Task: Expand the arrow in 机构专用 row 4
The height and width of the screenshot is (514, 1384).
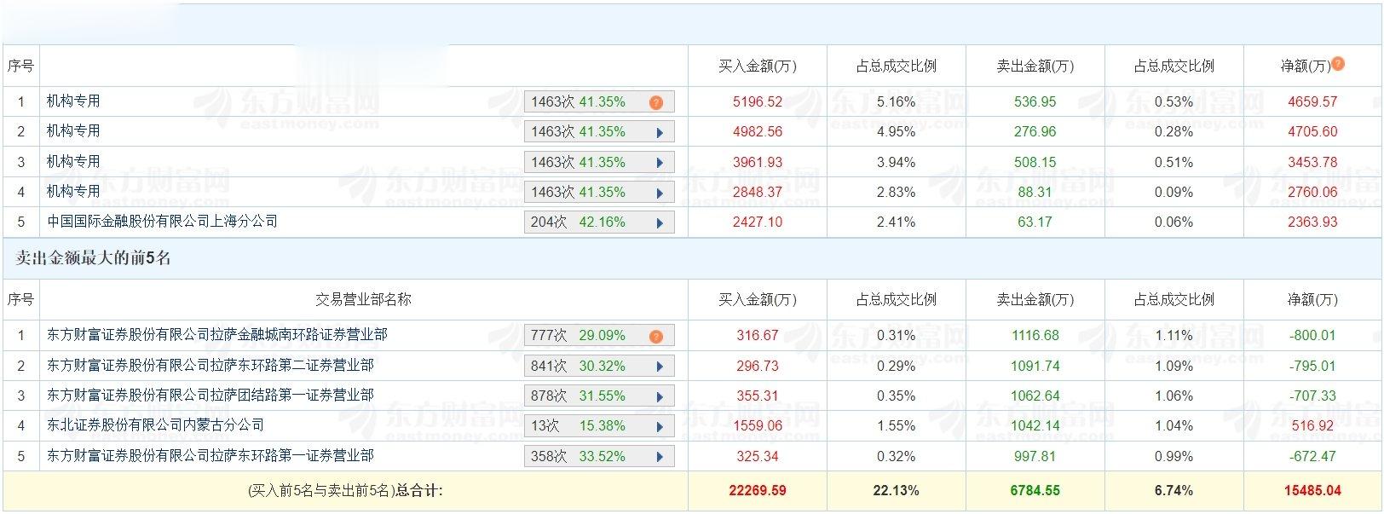Action: [660, 193]
